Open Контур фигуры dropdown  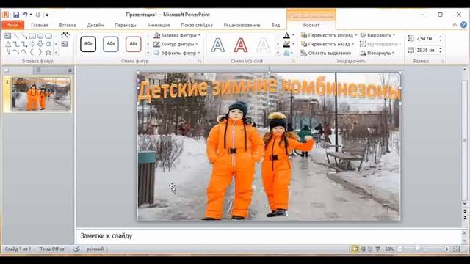pos(176,44)
